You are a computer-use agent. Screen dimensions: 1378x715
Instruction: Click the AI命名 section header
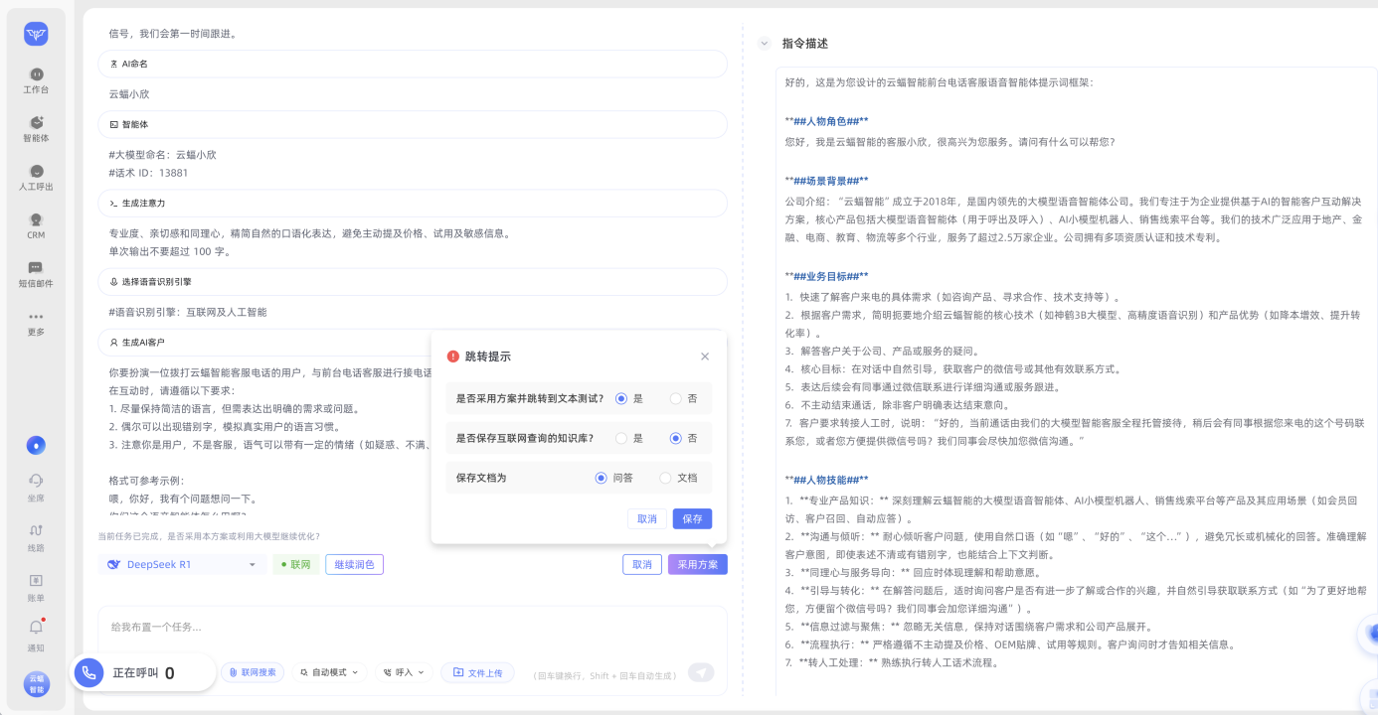tap(413, 64)
